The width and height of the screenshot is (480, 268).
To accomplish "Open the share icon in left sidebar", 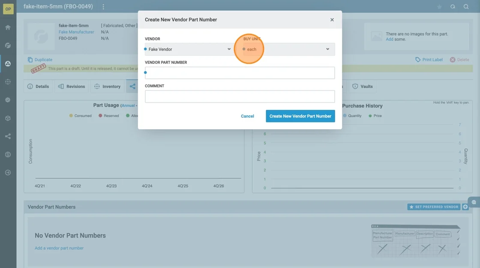I will [x=8, y=136].
